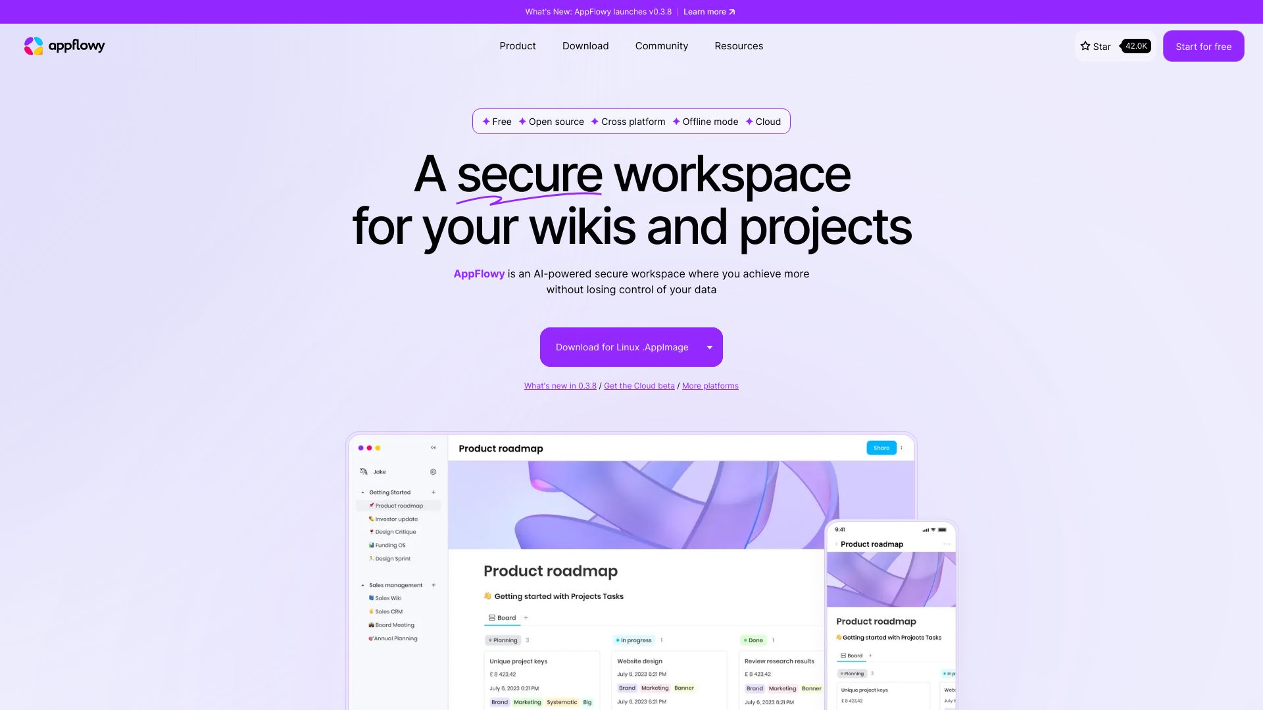Expand the download platform options
This screenshot has width=1263, height=710.
[x=710, y=346]
